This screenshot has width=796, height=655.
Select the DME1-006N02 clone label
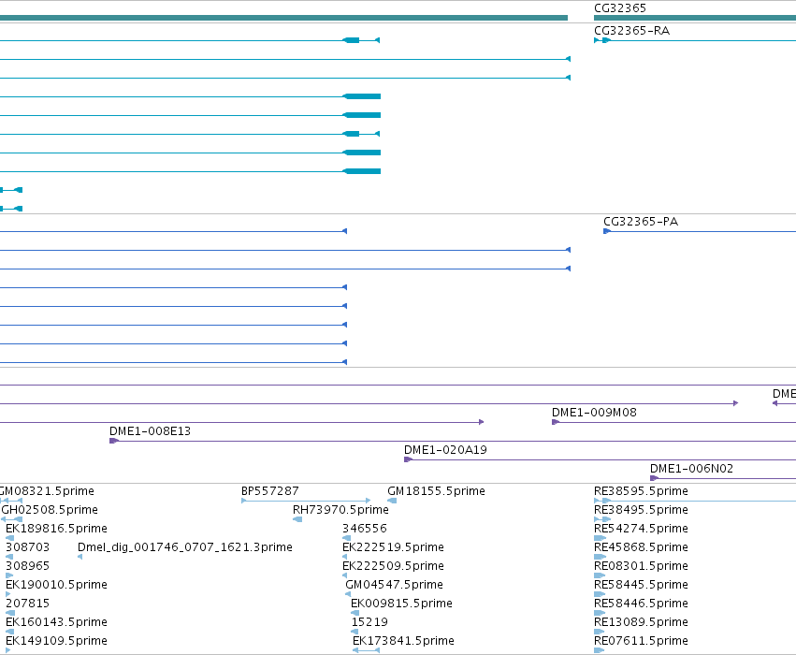(x=691, y=469)
